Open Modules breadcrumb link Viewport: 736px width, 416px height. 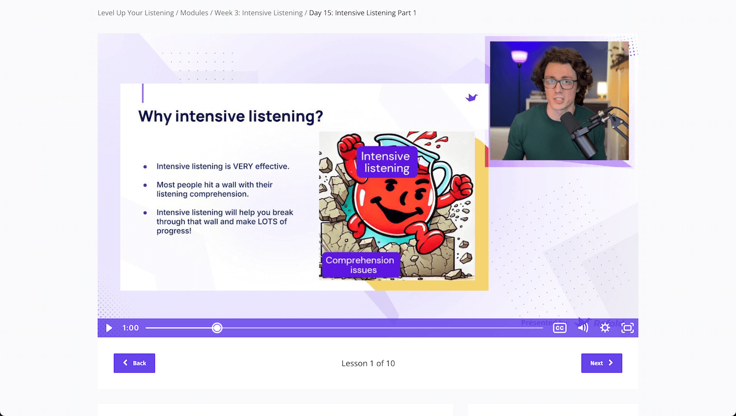point(194,12)
